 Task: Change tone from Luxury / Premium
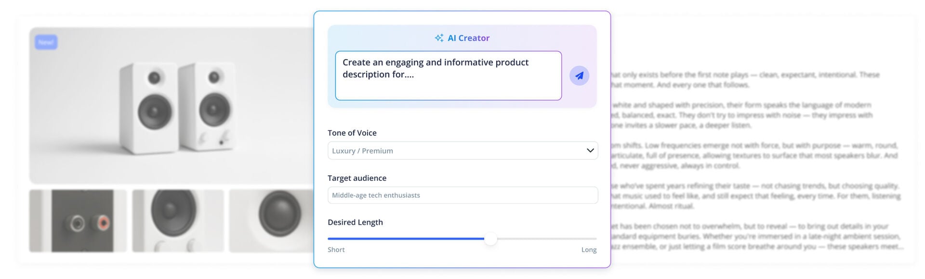coord(462,150)
